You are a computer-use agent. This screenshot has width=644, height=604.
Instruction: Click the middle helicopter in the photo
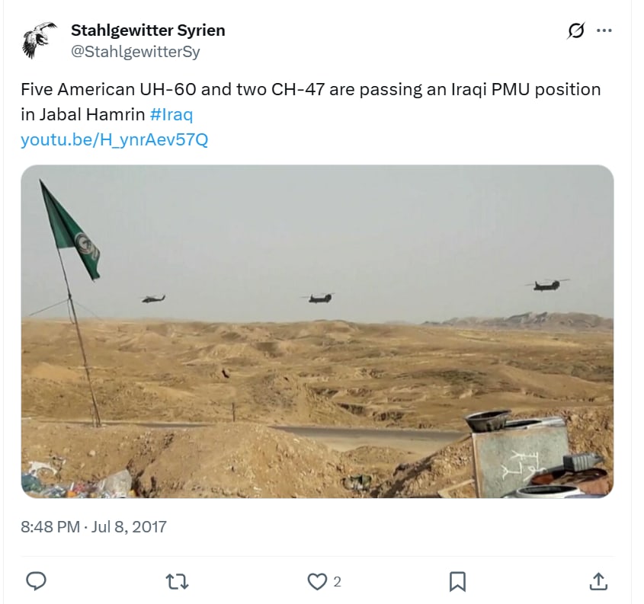[x=319, y=297]
